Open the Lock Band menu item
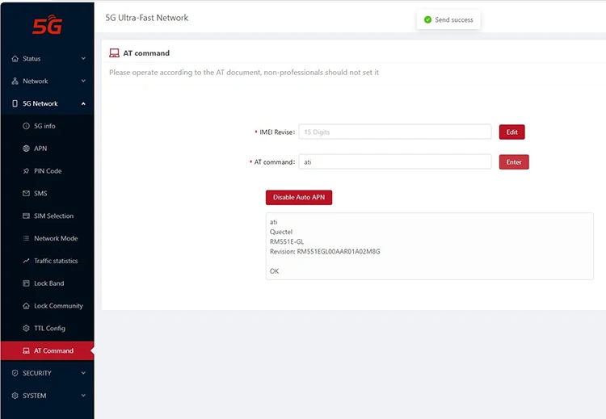 pos(48,283)
